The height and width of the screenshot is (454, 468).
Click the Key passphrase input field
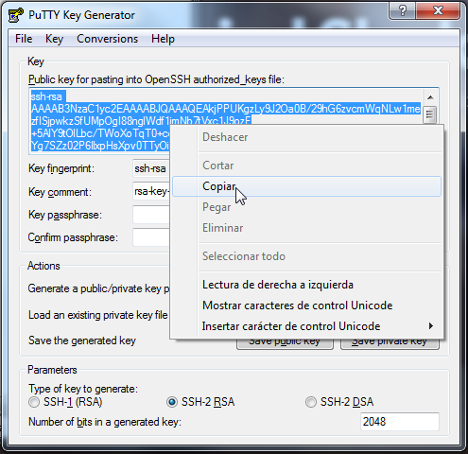(x=151, y=215)
